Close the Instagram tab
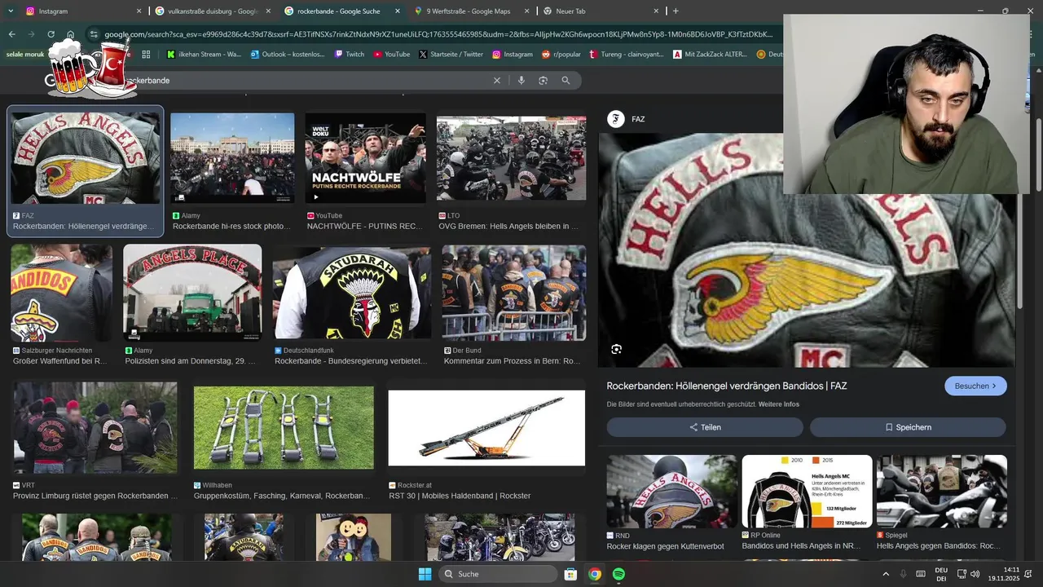Image resolution: width=1043 pixels, height=587 pixels. pyautogui.click(x=139, y=11)
